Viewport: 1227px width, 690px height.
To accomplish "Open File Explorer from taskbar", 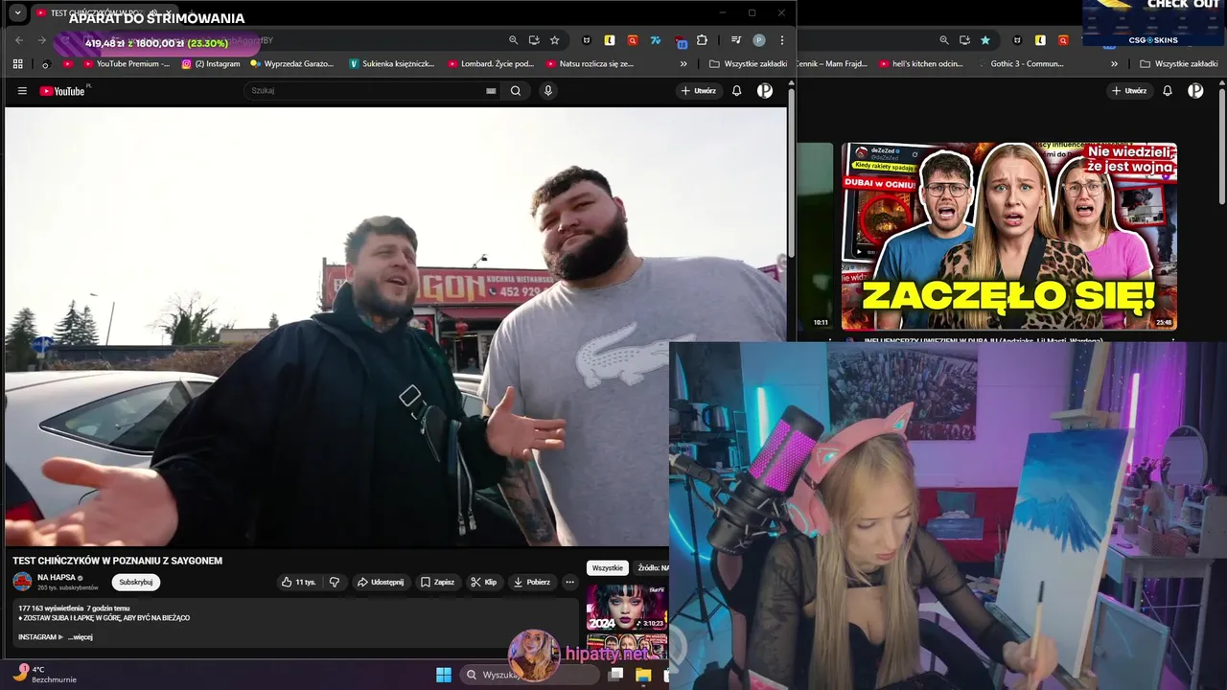I will 643,675.
